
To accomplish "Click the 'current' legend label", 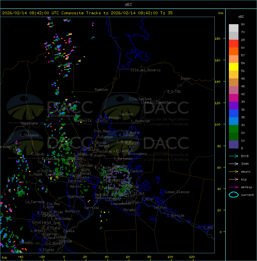I will (x=247, y=195).
